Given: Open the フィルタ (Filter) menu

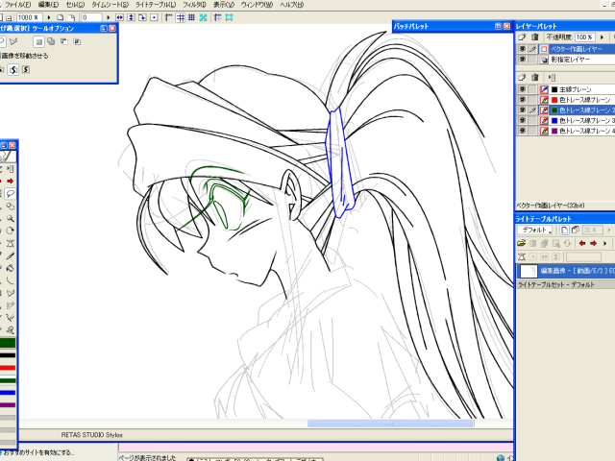Looking at the screenshot, I should pos(194,5).
